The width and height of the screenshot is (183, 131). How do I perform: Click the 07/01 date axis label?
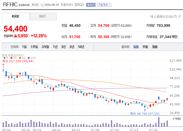(95, 130)
